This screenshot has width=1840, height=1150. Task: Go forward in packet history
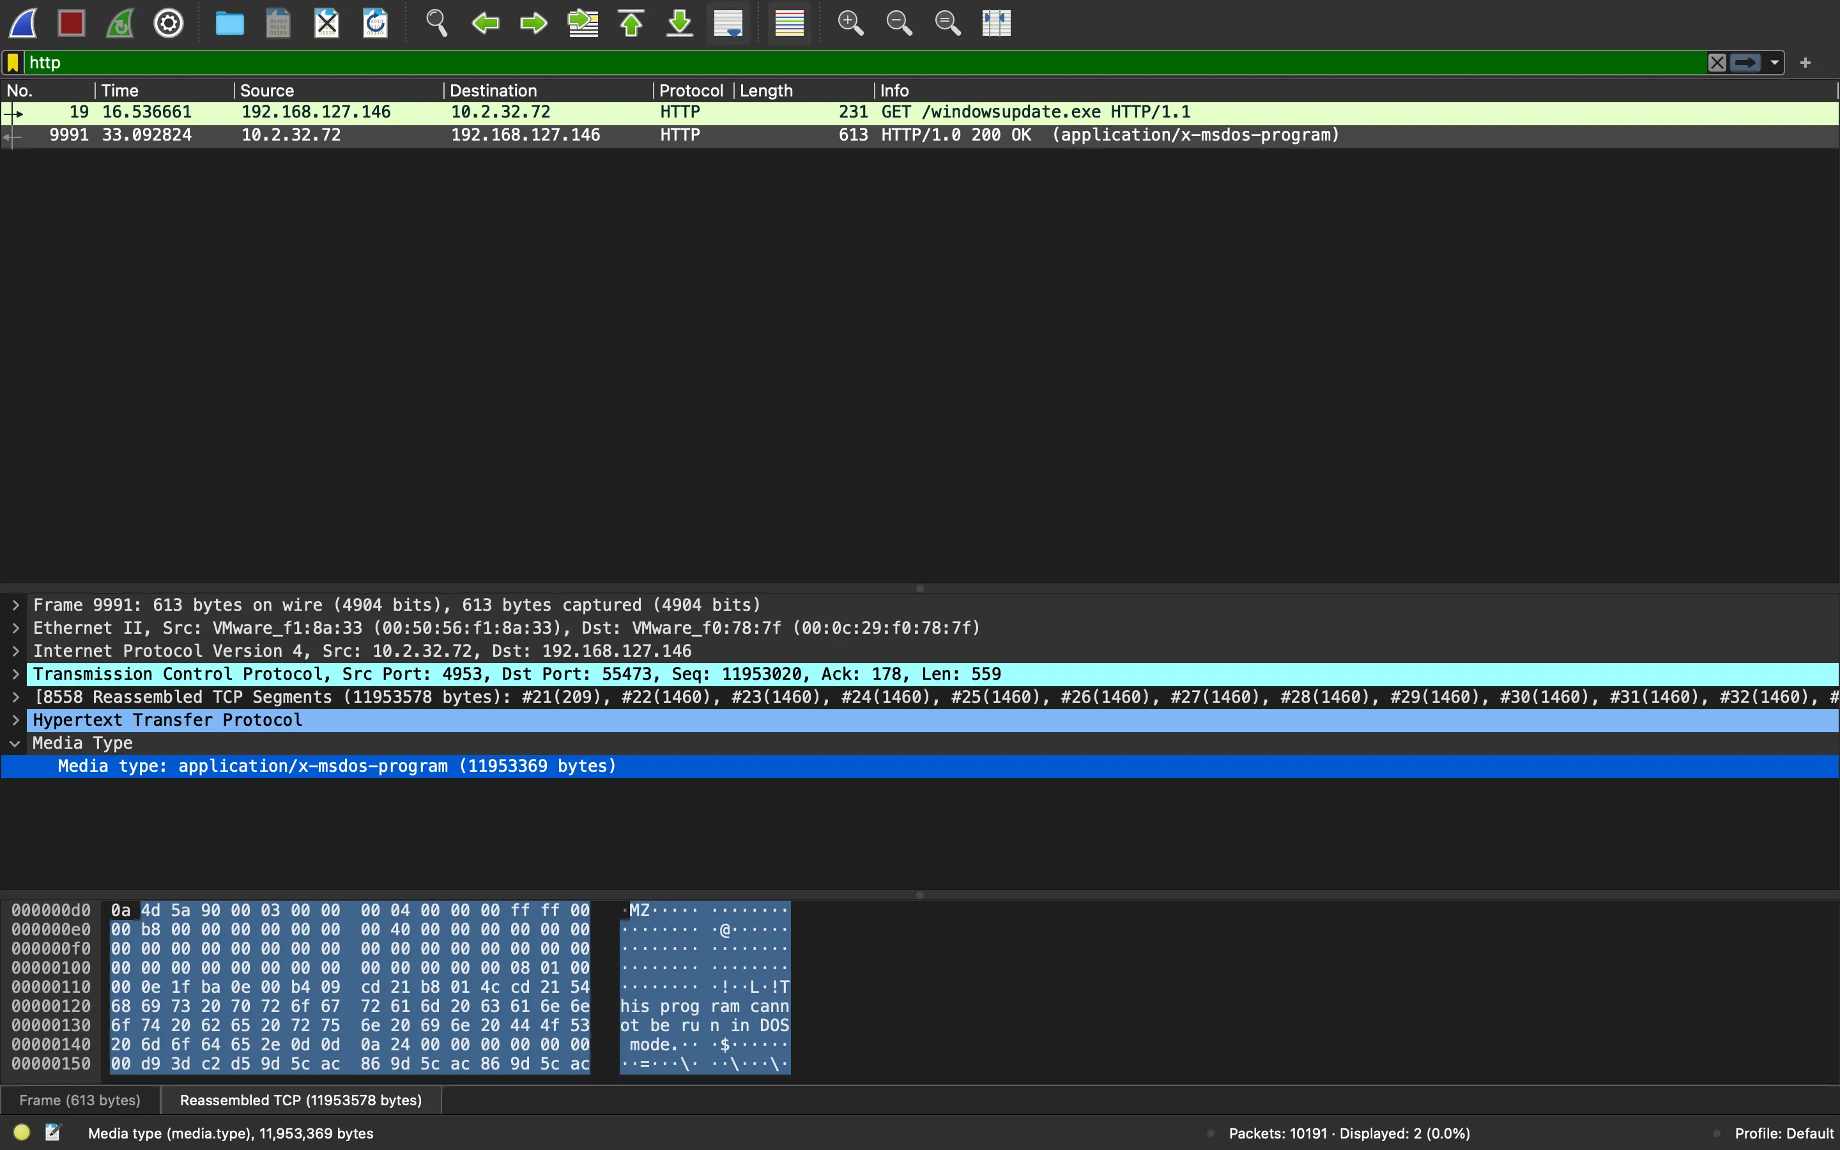click(533, 23)
